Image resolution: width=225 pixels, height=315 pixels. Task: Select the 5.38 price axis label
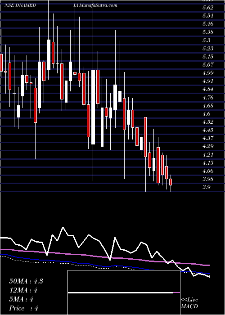tap(208, 32)
